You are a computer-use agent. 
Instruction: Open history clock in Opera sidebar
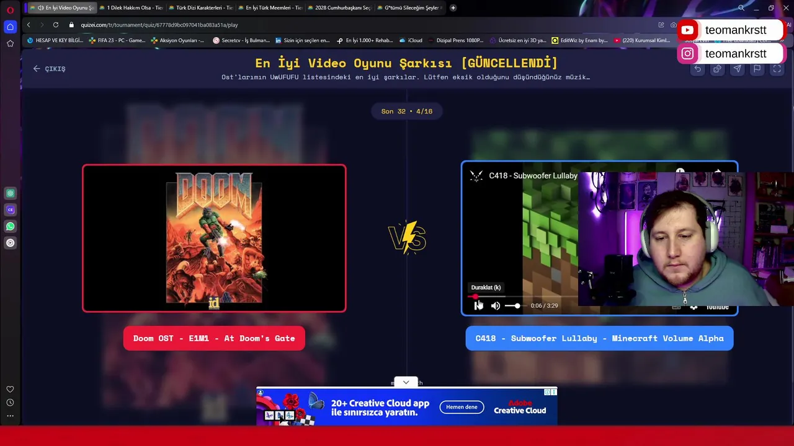pos(10,403)
